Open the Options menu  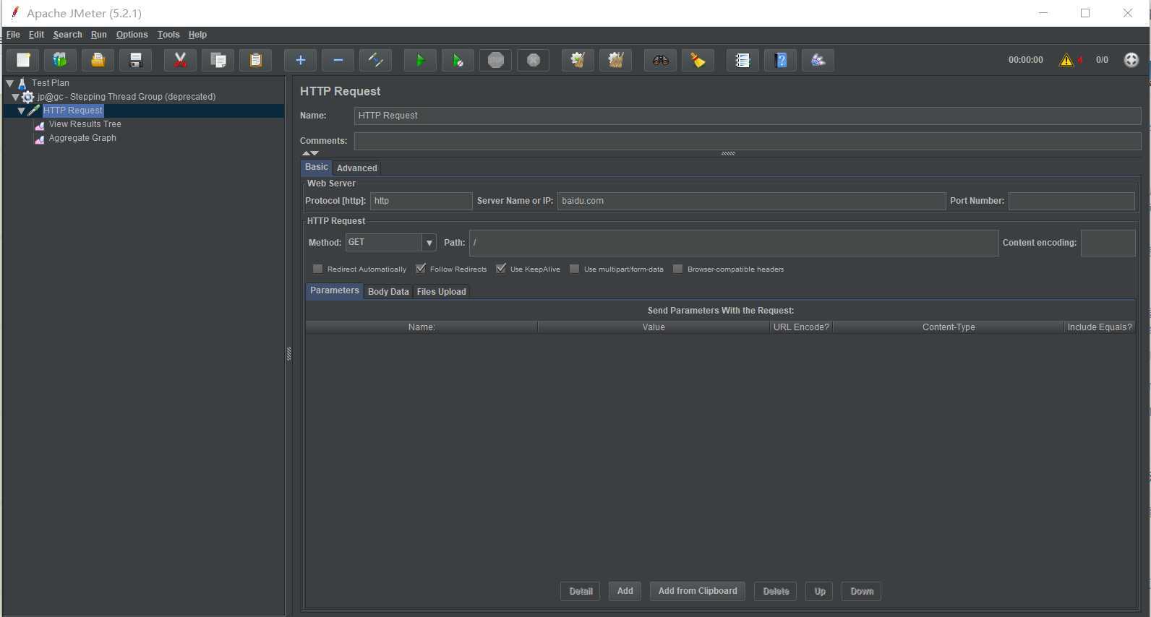coord(132,35)
